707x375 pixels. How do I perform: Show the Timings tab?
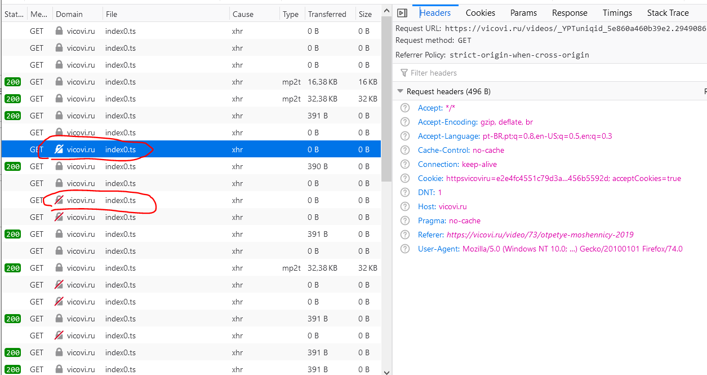617,13
